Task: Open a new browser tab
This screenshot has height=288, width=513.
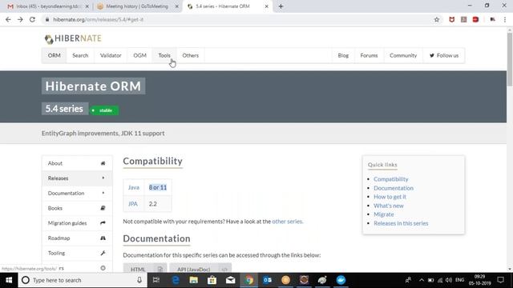Action: point(281,6)
